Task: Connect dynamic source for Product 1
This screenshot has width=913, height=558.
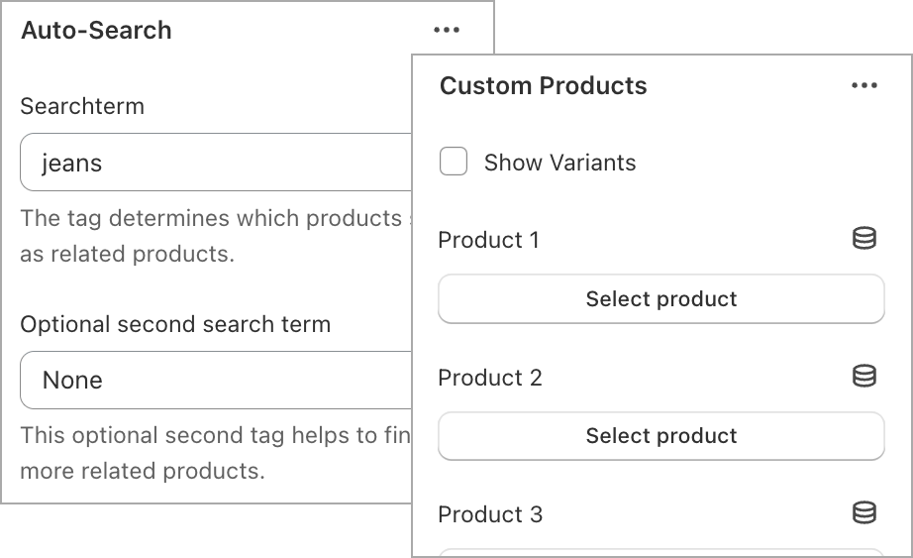Action: [x=864, y=239]
